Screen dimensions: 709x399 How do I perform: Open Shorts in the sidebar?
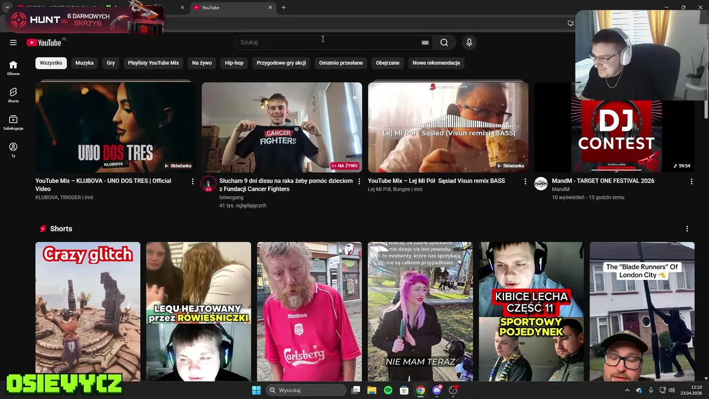pyautogui.click(x=13, y=95)
